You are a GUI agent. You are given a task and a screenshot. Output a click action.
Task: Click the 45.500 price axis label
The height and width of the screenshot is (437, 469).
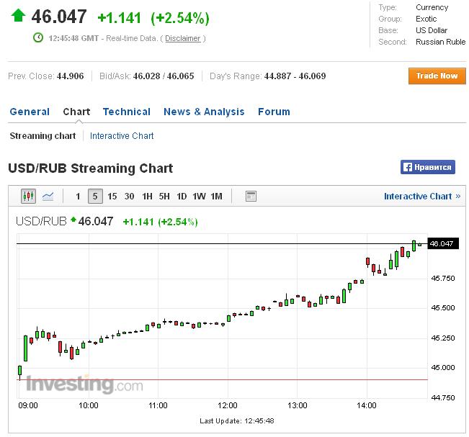pyautogui.click(x=443, y=308)
